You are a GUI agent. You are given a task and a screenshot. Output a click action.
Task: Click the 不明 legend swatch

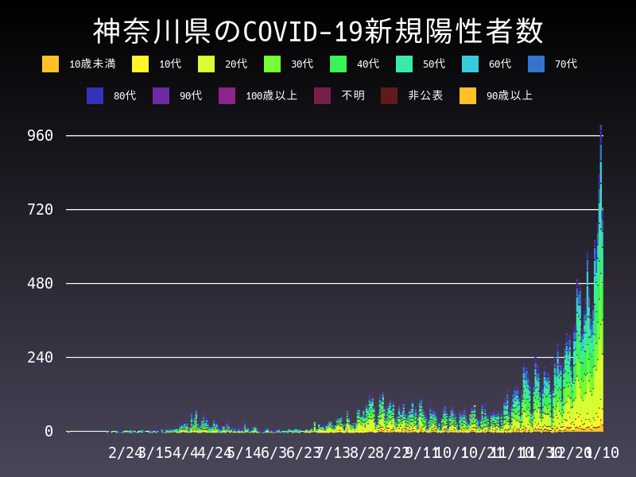pos(323,95)
